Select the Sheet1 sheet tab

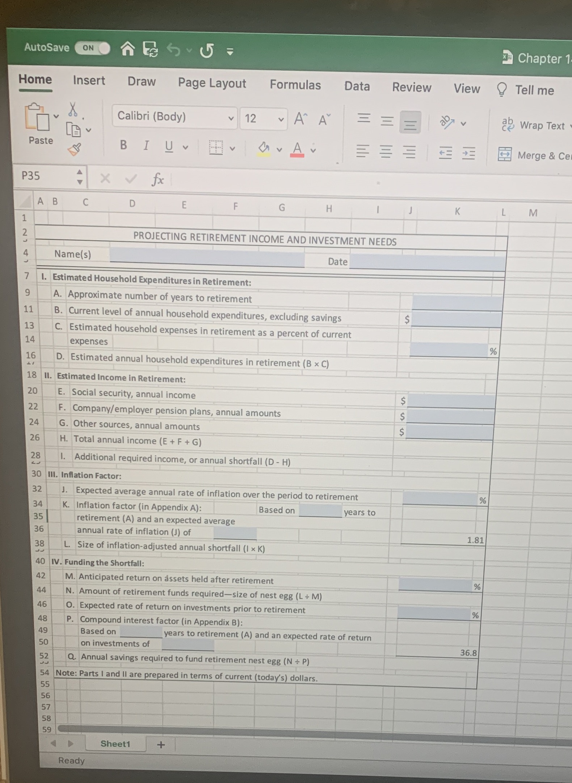click(x=115, y=744)
